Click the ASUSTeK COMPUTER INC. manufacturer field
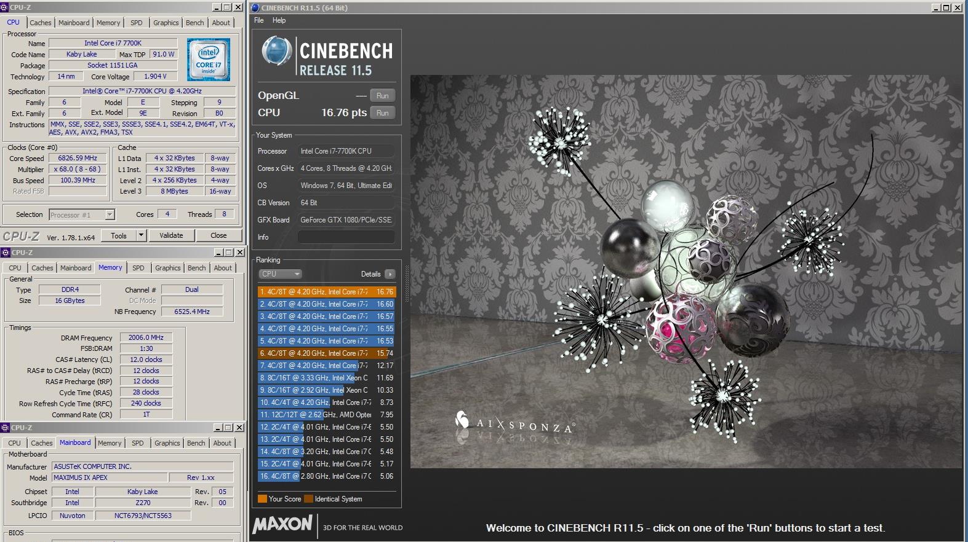This screenshot has height=542, width=968. [143, 467]
